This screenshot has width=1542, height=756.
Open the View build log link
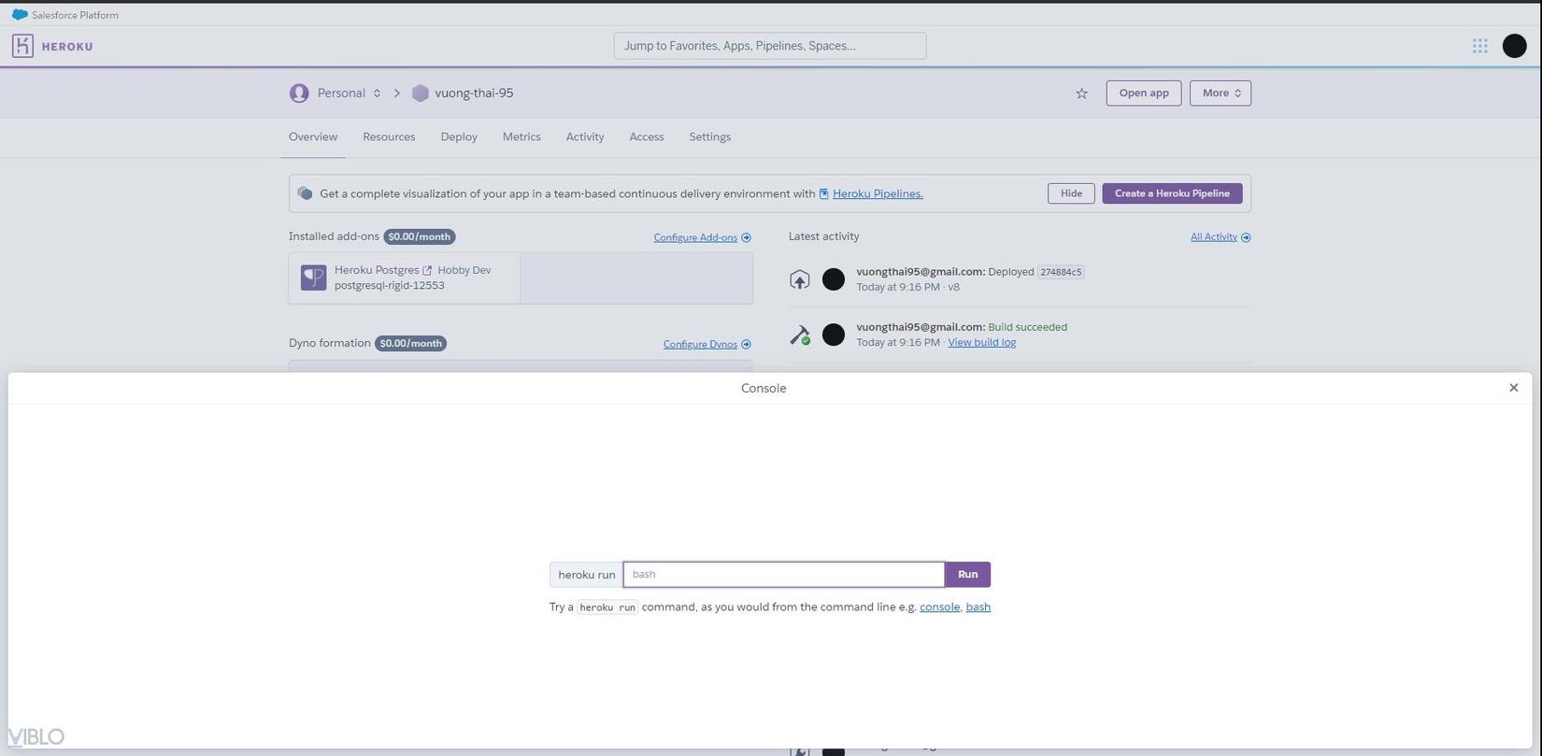981,343
